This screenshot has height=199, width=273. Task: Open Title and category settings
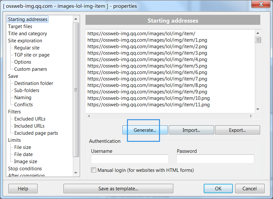click(x=28, y=34)
